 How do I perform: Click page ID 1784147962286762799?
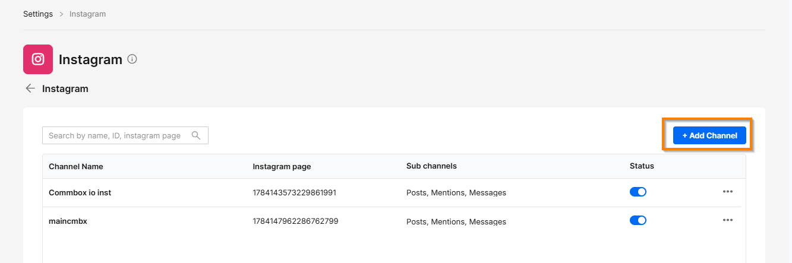click(x=295, y=221)
